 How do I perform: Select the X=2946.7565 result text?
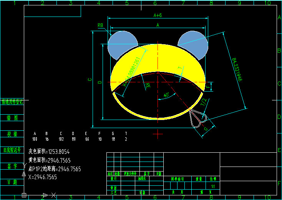(43, 177)
